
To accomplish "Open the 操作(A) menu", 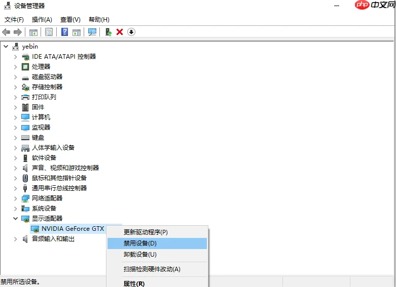I will coord(42,20).
